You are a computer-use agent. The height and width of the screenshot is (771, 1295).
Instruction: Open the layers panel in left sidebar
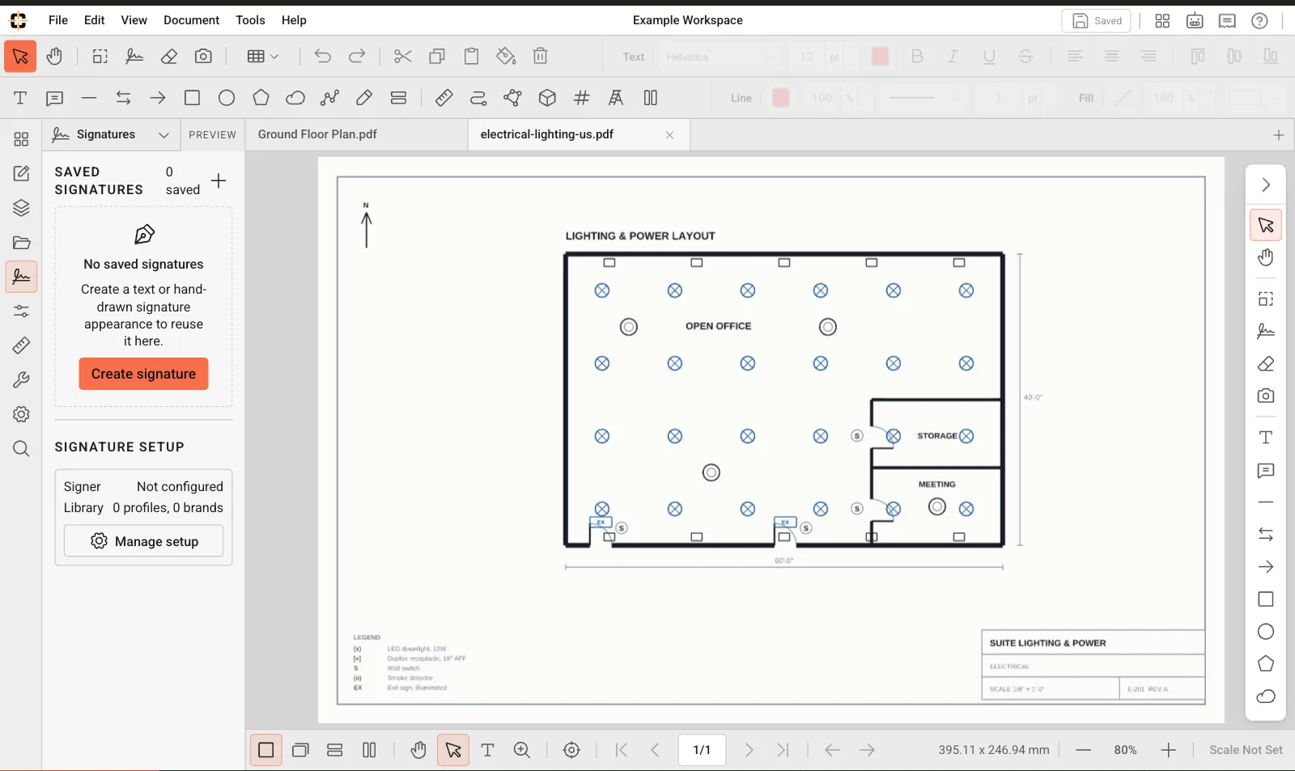click(21, 208)
